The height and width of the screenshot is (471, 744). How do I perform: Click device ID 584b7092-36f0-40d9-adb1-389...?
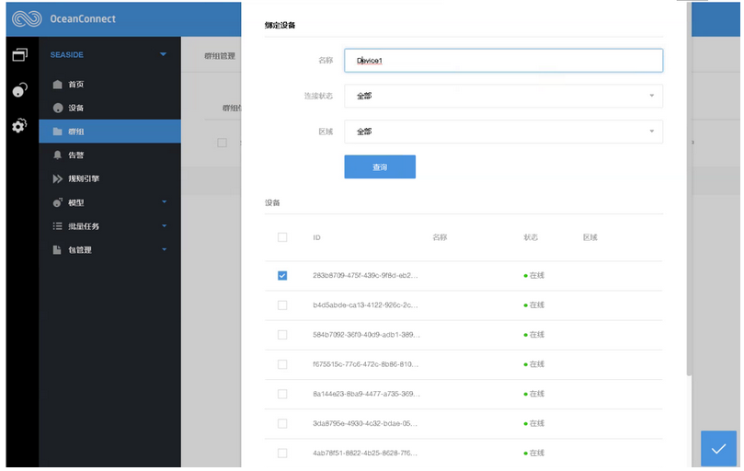pos(366,335)
